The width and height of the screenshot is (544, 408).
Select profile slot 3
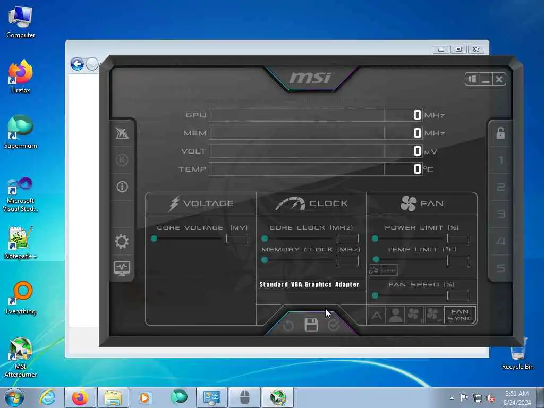500,214
